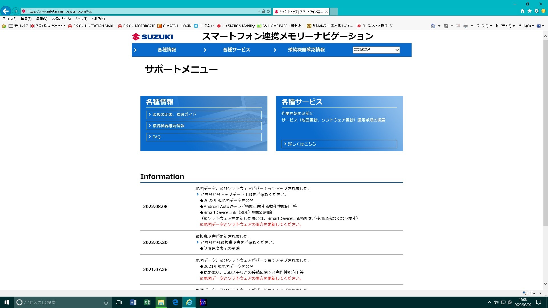Open Word from the taskbar

click(x=133, y=302)
